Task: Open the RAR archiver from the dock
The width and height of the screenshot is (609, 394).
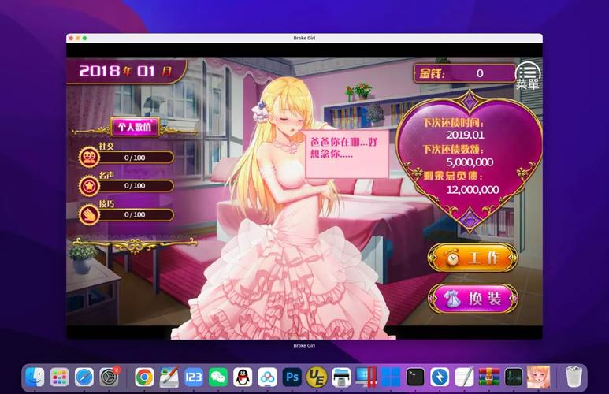Action: [489, 377]
